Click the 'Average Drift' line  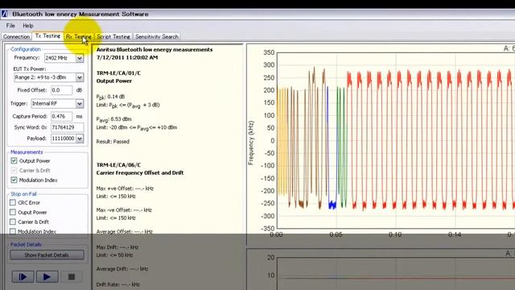[x=122, y=269]
